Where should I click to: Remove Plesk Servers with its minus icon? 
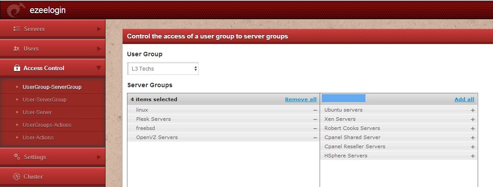click(315, 119)
